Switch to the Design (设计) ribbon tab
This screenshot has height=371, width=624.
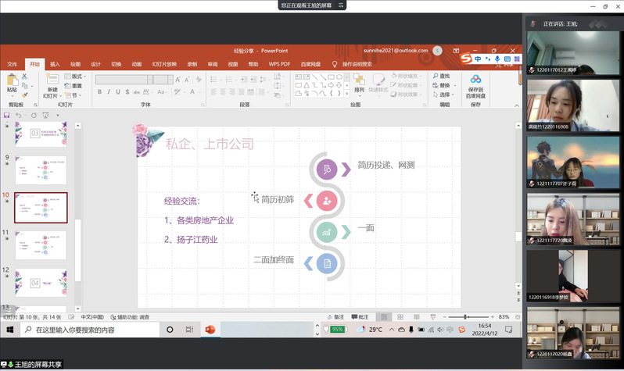click(x=95, y=64)
